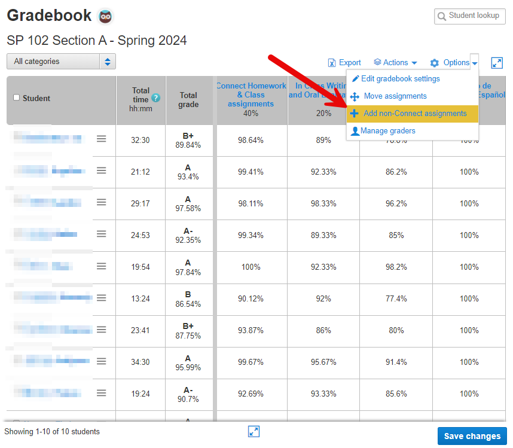This screenshot has width=513, height=448.
Task: Expand the All categories dropdown
Action: (x=61, y=62)
